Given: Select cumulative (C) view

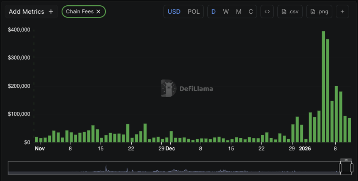Looking at the screenshot, I should pos(251,11).
